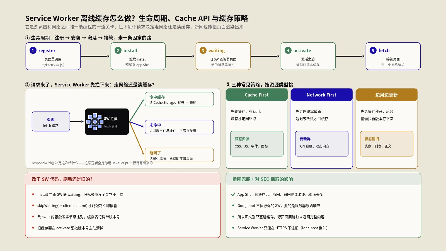Click text 先查缓存，有就用
This screenshot has height=251, width=446.
click(246, 112)
